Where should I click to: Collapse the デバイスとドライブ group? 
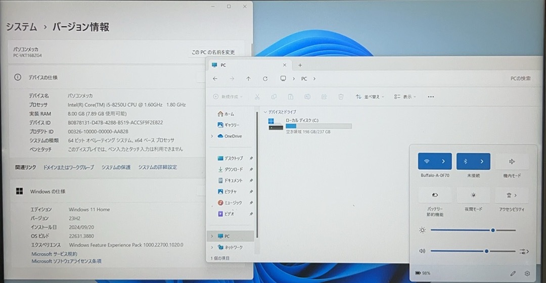click(x=265, y=112)
